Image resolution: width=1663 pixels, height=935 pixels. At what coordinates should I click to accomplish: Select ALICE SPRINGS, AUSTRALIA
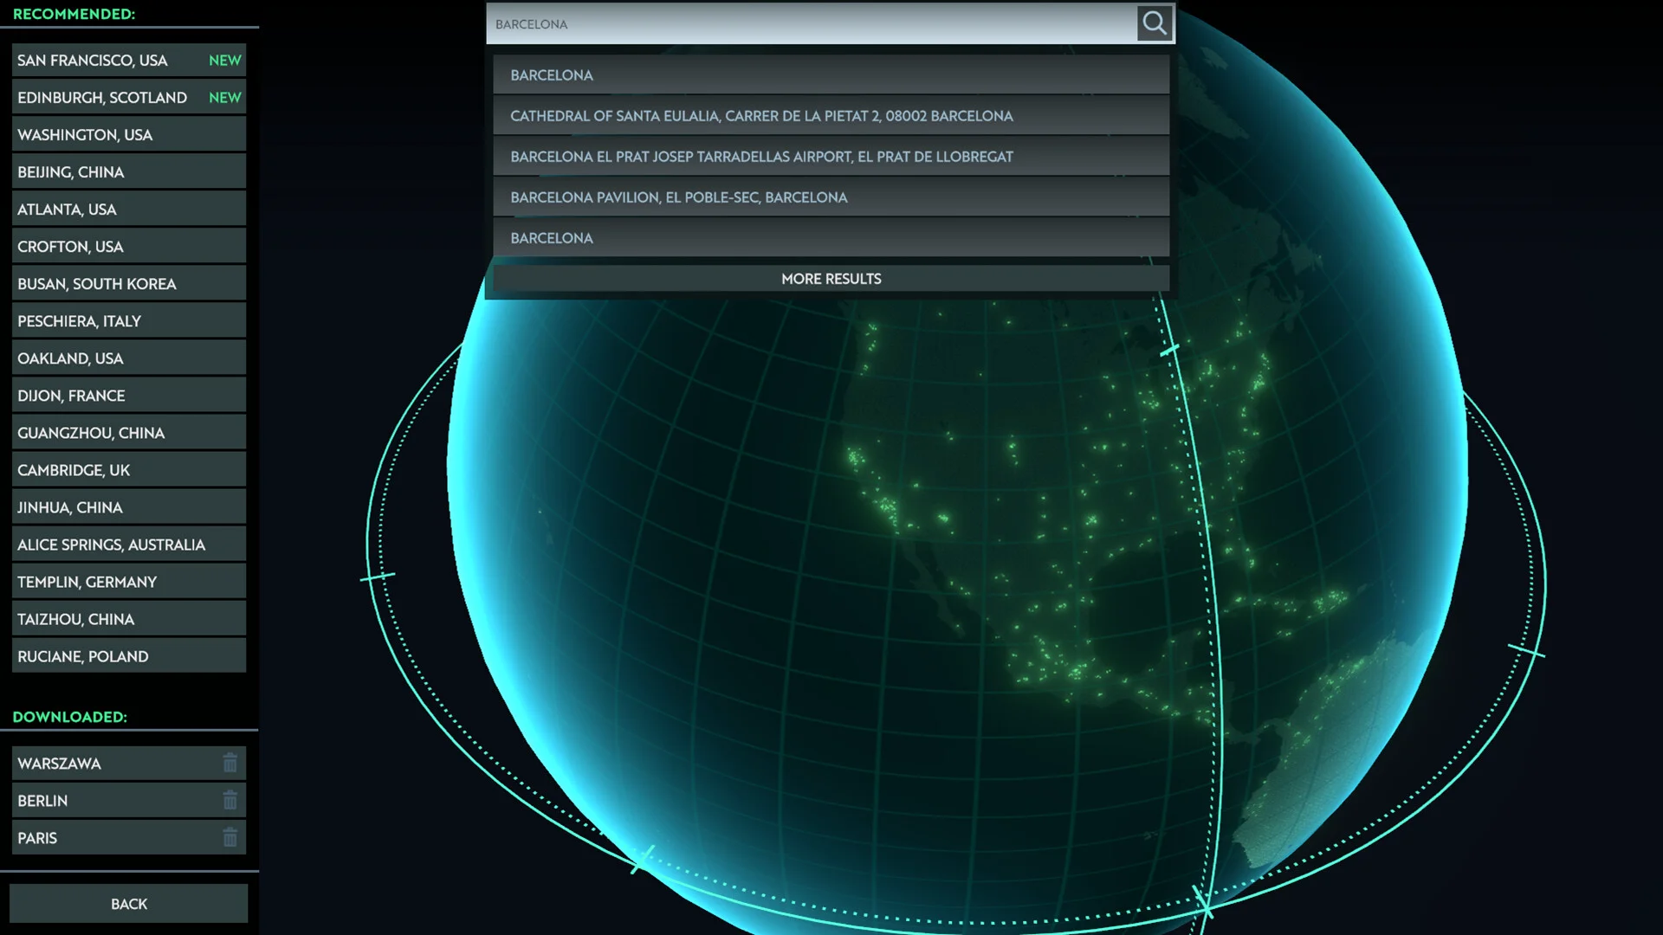[x=111, y=544]
